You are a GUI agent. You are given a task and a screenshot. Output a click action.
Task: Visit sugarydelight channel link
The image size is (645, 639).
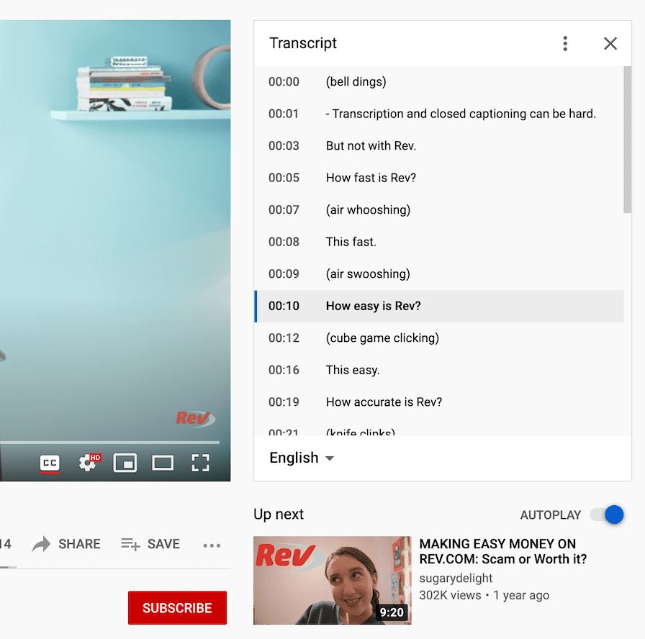click(456, 578)
